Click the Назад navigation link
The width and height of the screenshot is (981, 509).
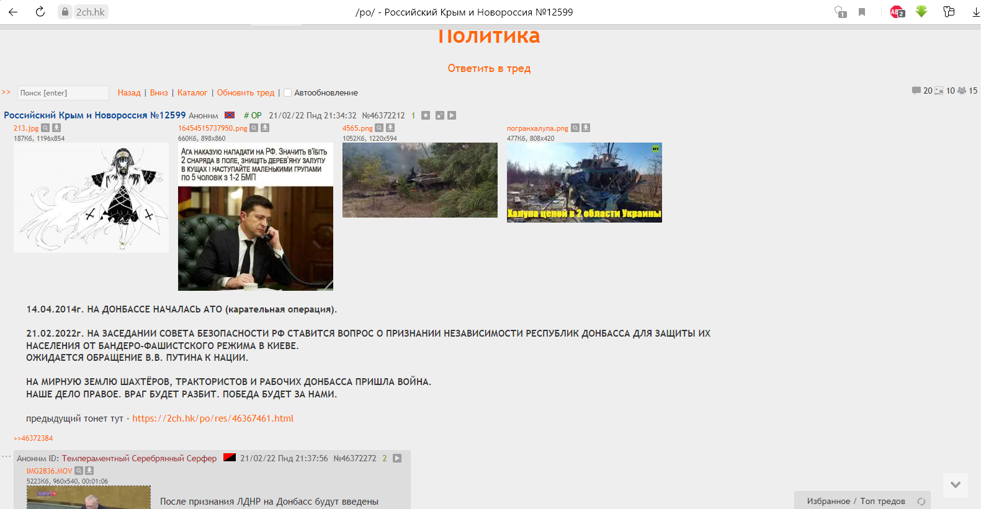coord(129,92)
